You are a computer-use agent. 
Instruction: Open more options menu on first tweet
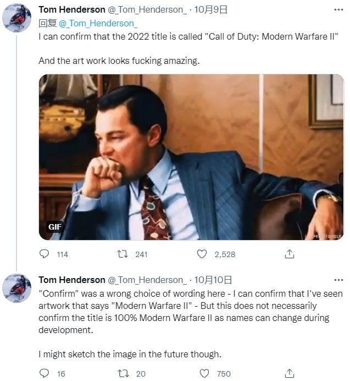tap(340, 10)
